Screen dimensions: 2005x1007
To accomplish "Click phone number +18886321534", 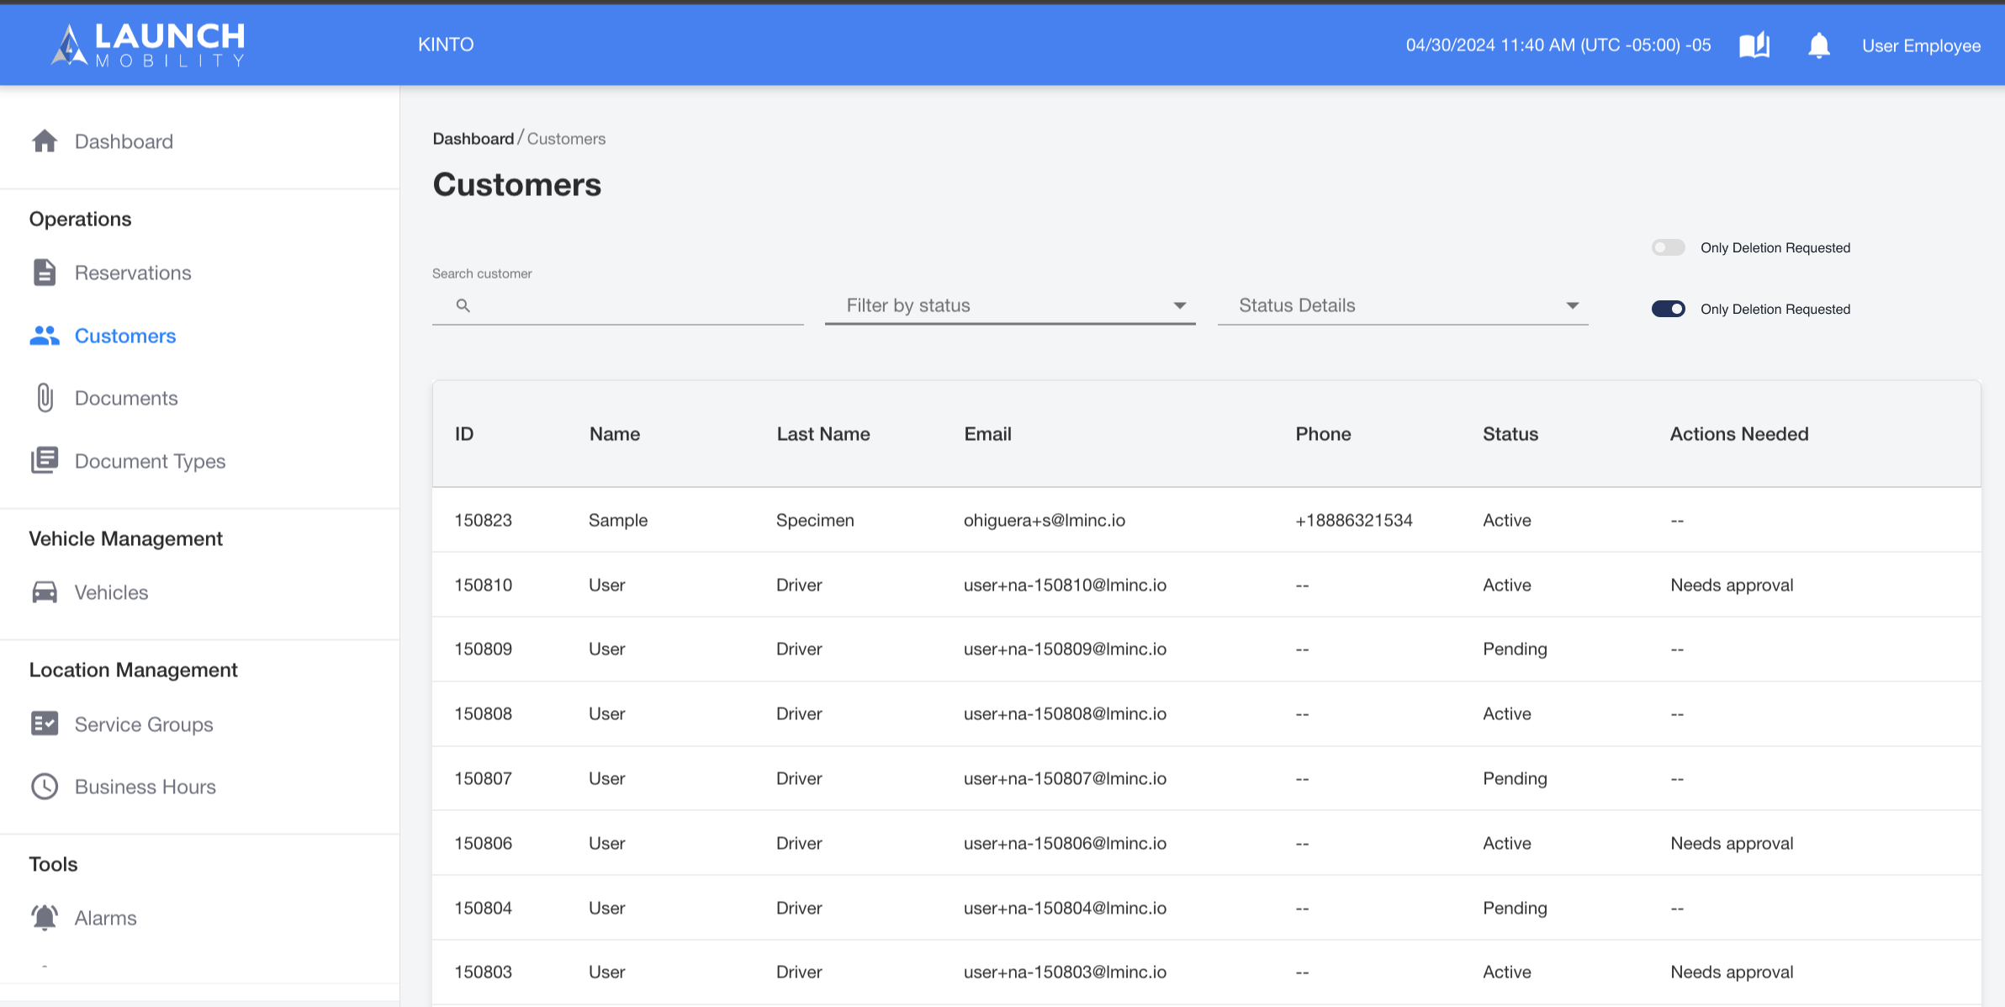I will [1354, 520].
